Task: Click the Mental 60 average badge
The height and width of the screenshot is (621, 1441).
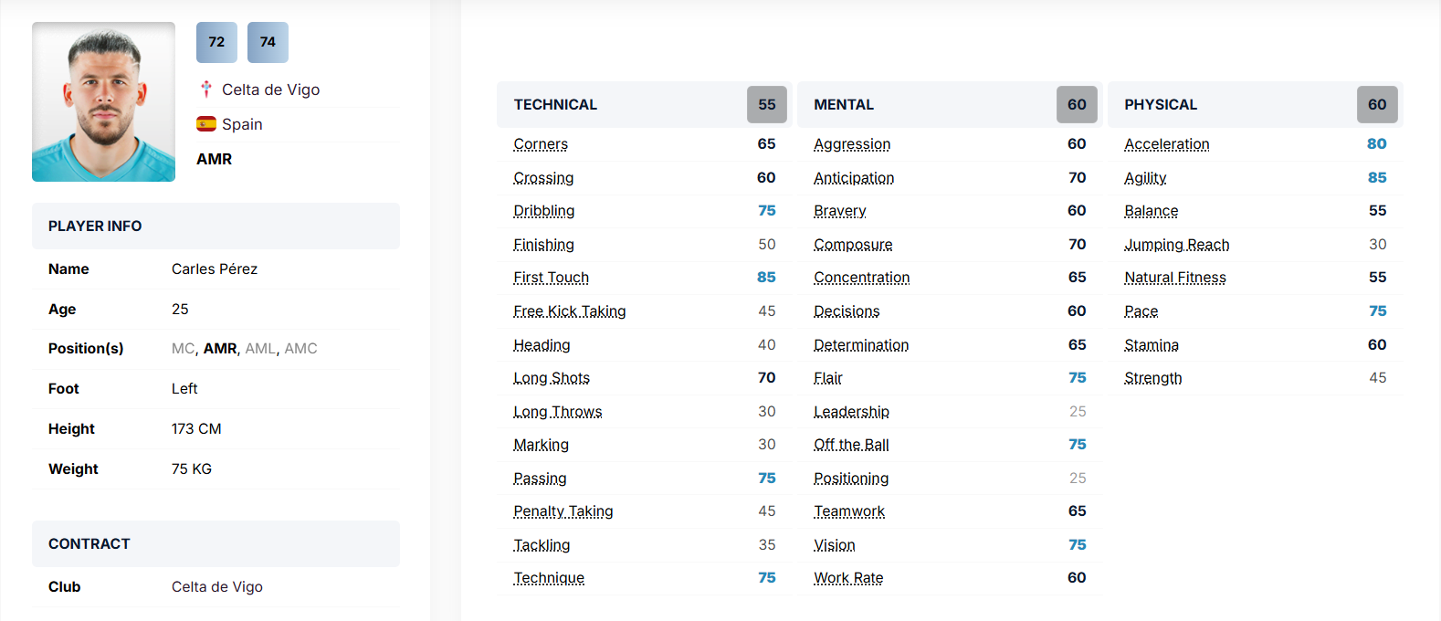Action: [1077, 105]
